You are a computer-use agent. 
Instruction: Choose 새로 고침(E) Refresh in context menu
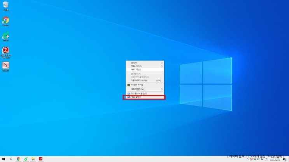pos(145,69)
